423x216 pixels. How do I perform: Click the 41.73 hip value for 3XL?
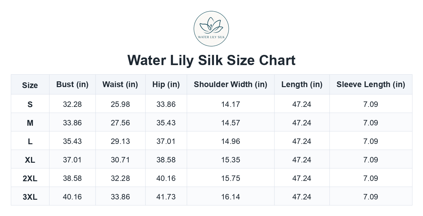(166, 197)
